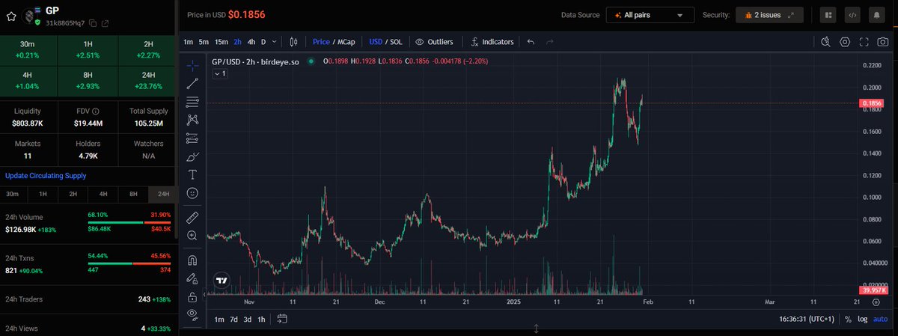This screenshot has height=336, width=898.
Task: Select the D chart interval
Action: (x=263, y=42)
